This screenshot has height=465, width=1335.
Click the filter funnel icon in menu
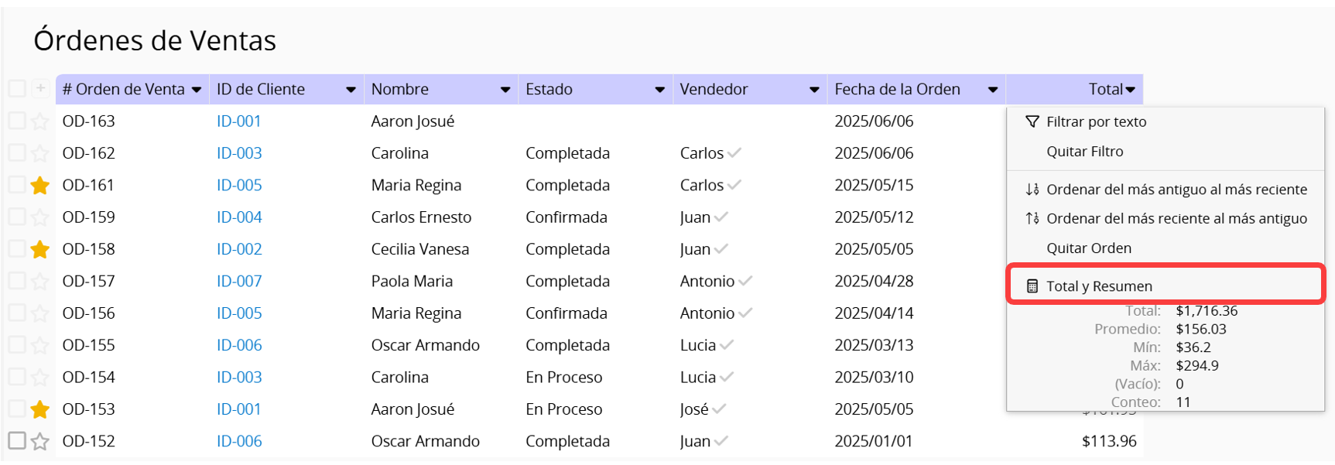click(1032, 121)
